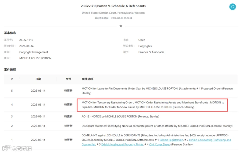
Task: Click 待更新 file status in row 3
Action: click(68, 117)
